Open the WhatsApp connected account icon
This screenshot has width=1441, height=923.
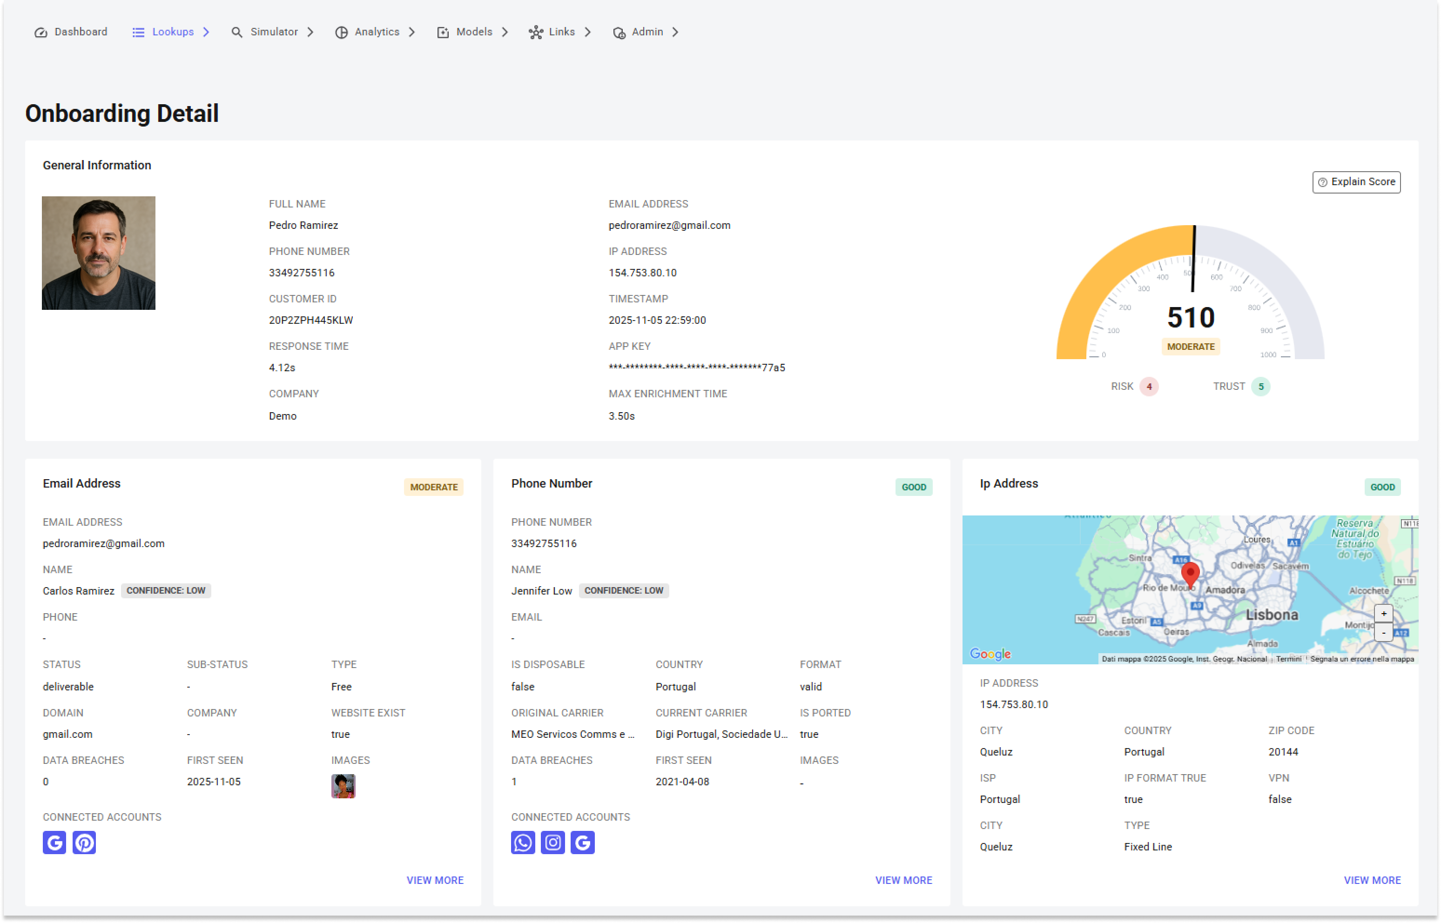(x=522, y=843)
